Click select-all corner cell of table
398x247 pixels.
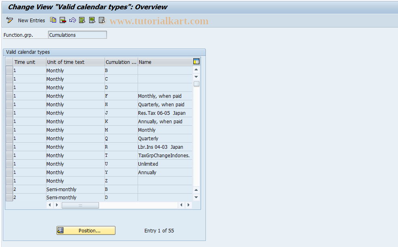[9, 62]
